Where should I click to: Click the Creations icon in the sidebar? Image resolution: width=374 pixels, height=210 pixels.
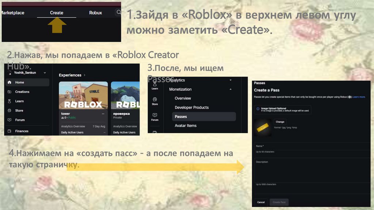pyautogui.click(x=9, y=92)
